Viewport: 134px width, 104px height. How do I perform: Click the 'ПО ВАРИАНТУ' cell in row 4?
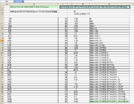(83, 14)
